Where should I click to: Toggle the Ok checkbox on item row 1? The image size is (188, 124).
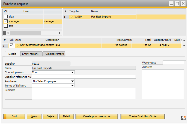click(x=11, y=45)
